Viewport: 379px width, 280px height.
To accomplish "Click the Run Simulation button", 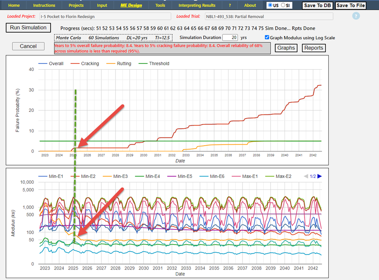I will (x=28, y=28).
